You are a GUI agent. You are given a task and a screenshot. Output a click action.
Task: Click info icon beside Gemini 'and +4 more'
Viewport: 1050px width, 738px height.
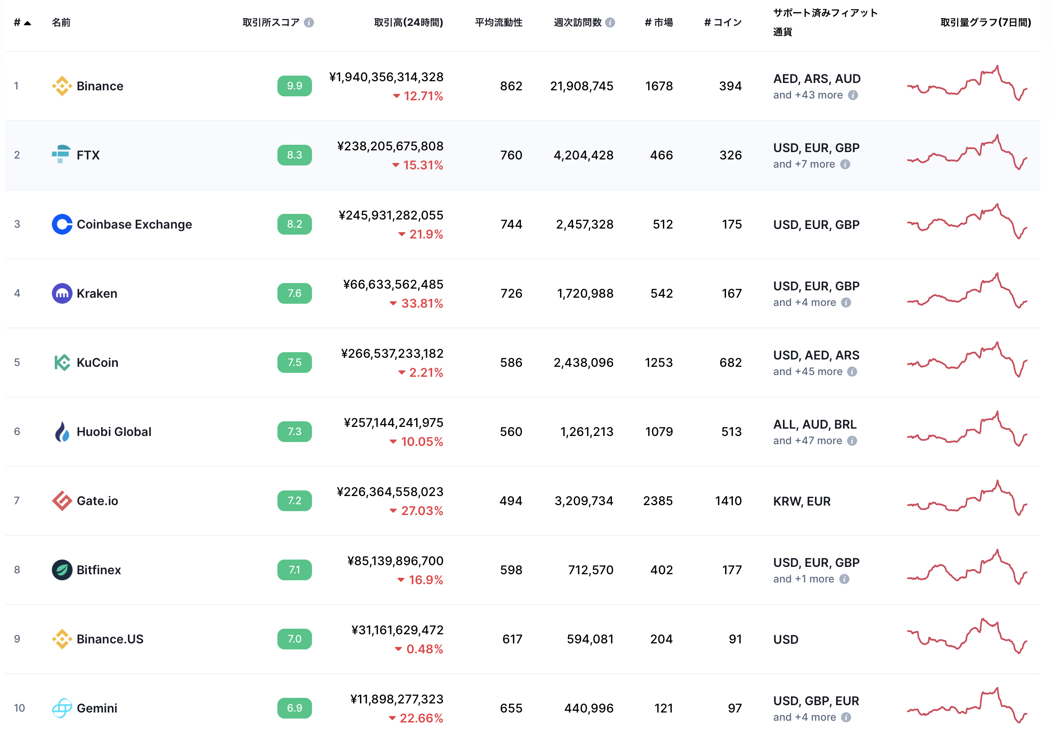pyautogui.click(x=846, y=717)
